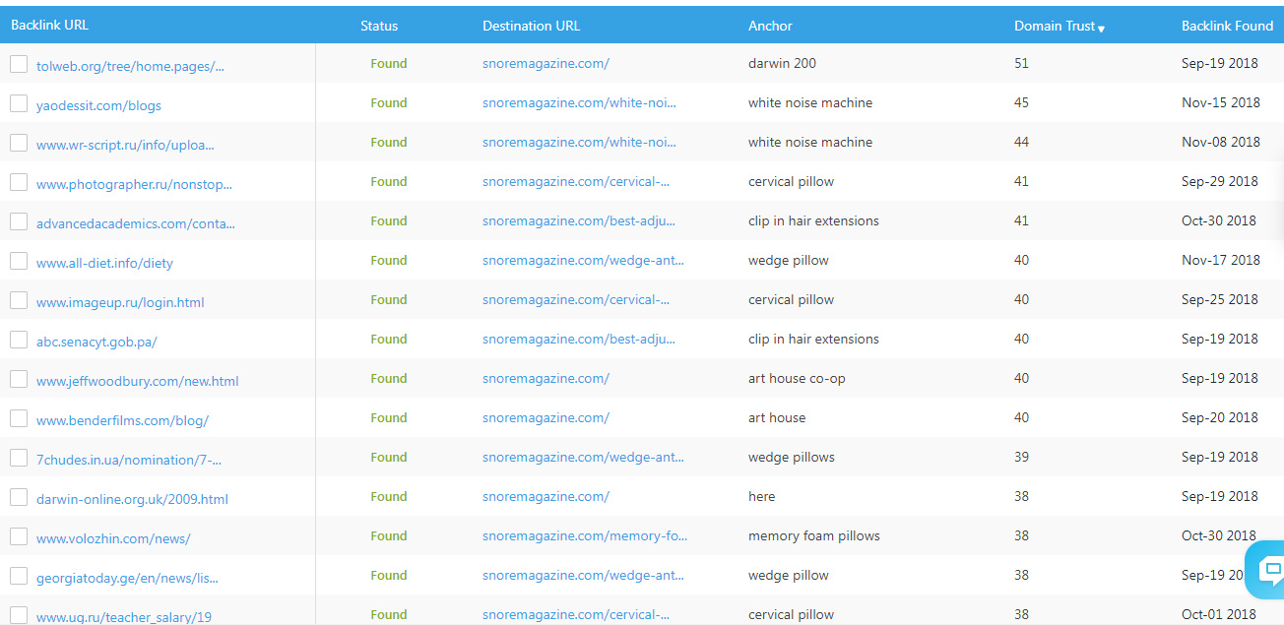Image resolution: width=1284 pixels, height=625 pixels.
Task: Click Domain Trust value 45
Action: [1021, 102]
